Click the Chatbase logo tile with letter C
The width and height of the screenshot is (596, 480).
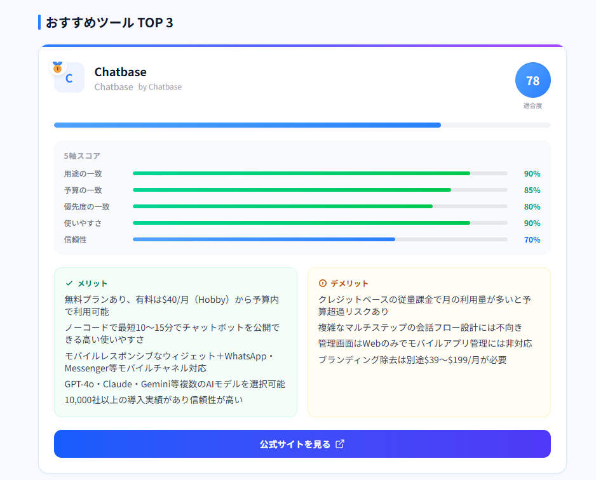69,78
